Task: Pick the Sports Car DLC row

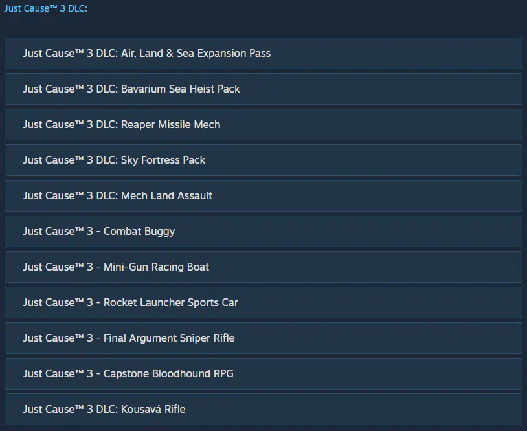Action: (131, 302)
